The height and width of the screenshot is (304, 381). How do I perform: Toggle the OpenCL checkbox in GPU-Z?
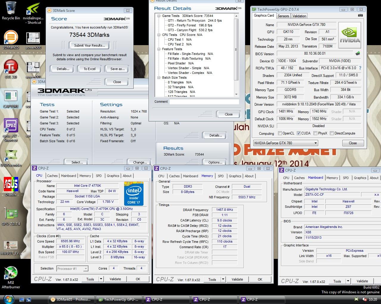click(x=280, y=133)
